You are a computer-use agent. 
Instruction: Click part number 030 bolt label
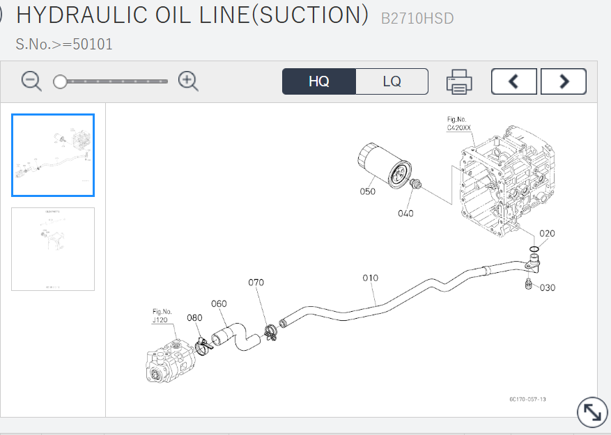pyautogui.click(x=548, y=287)
